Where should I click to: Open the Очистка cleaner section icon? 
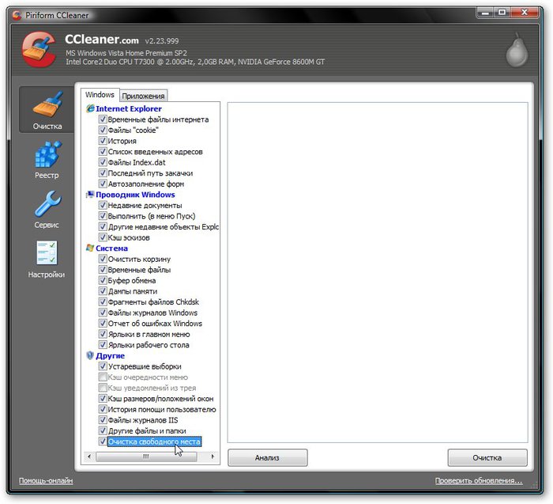[47, 105]
